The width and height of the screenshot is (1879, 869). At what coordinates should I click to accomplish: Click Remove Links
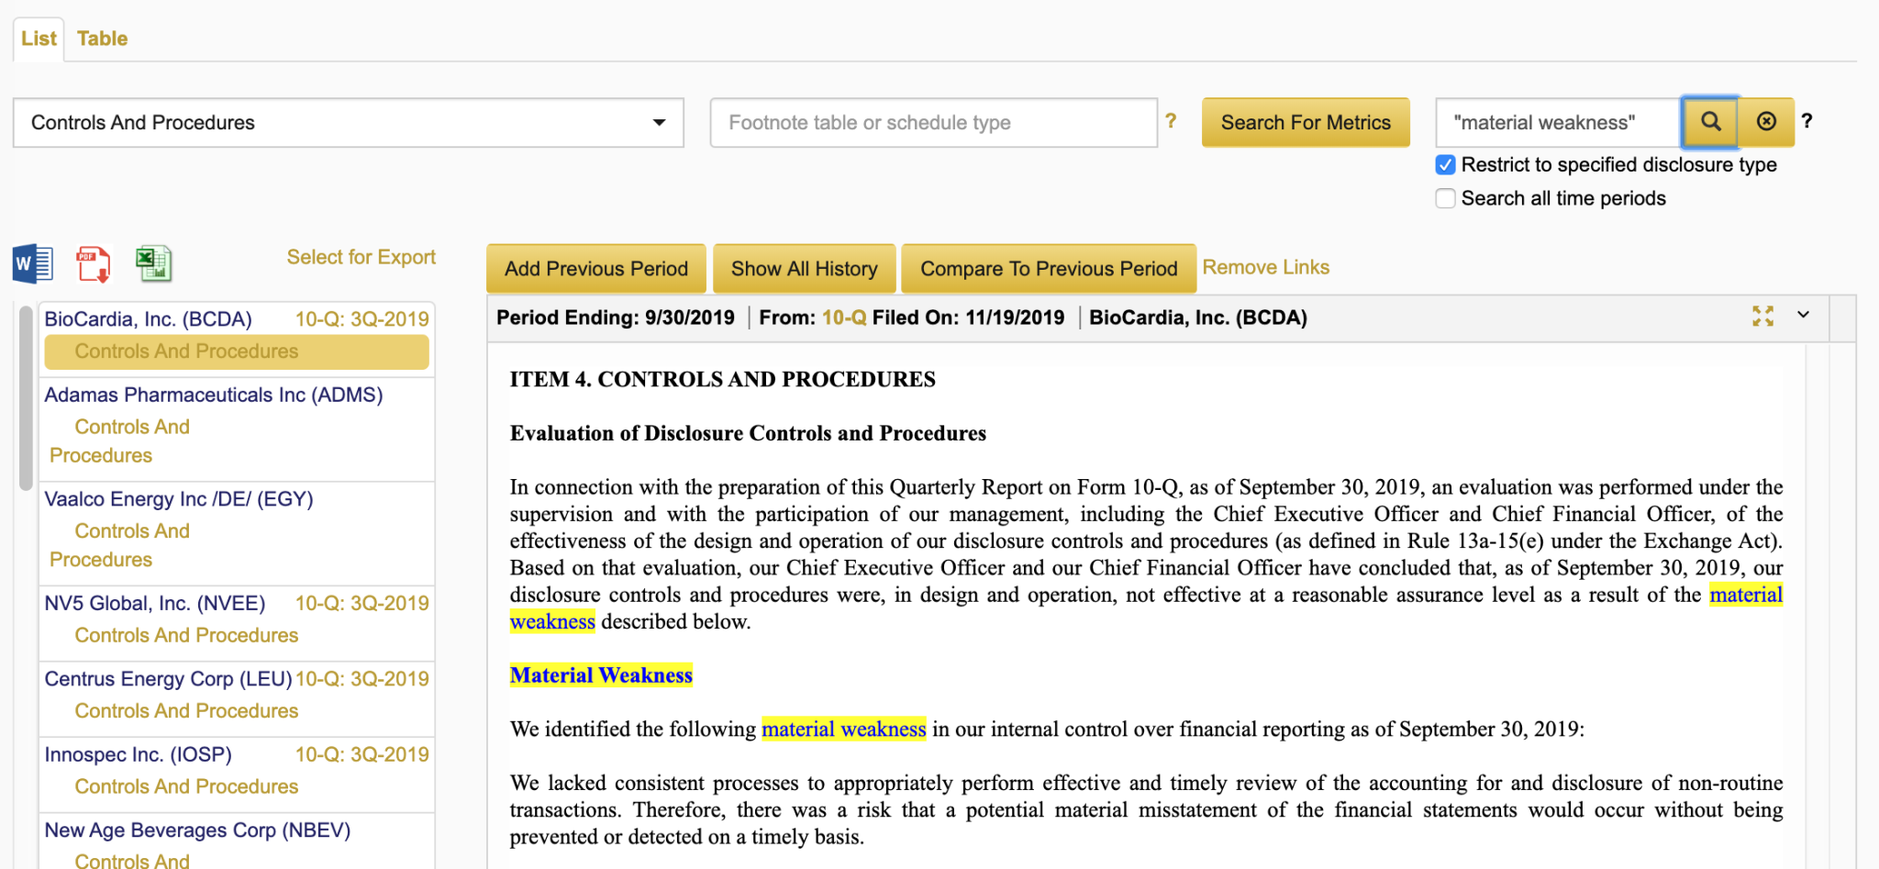point(1265,267)
